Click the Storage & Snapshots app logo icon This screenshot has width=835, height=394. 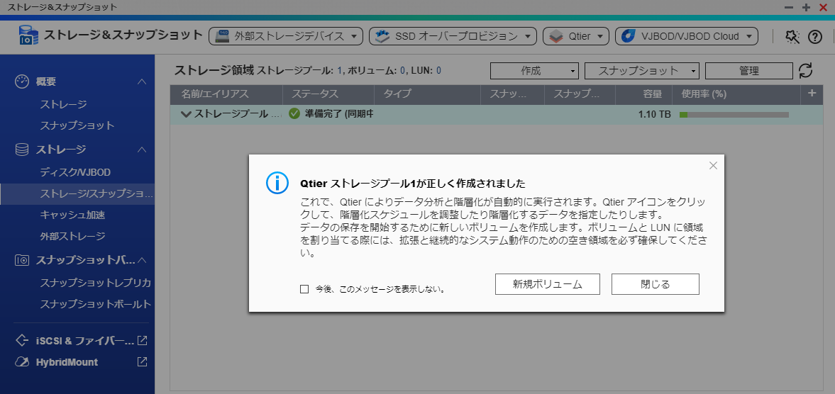pyautogui.click(x=28, y=35)
